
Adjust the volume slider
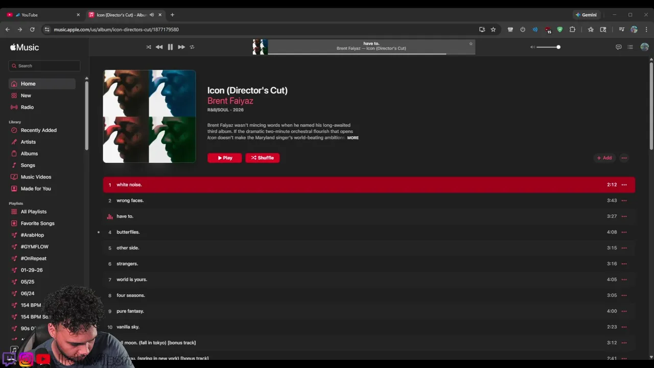[548, 47]
